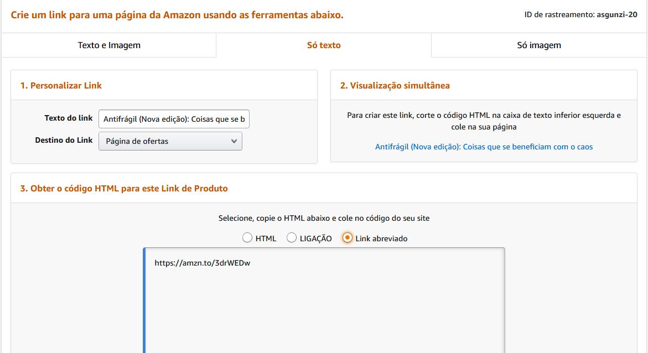Switch to the Texto e Imagem tab
This screenshot has height=353, width=648.
click(x=109, y=45)
